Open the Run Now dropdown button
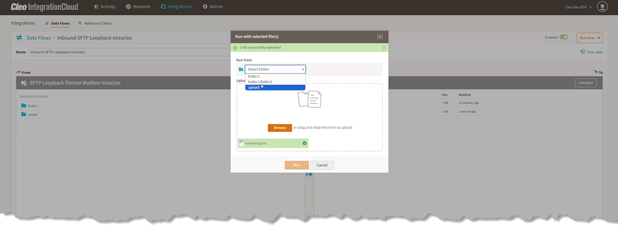Screen dimensions: 618x225 point(590,38)
